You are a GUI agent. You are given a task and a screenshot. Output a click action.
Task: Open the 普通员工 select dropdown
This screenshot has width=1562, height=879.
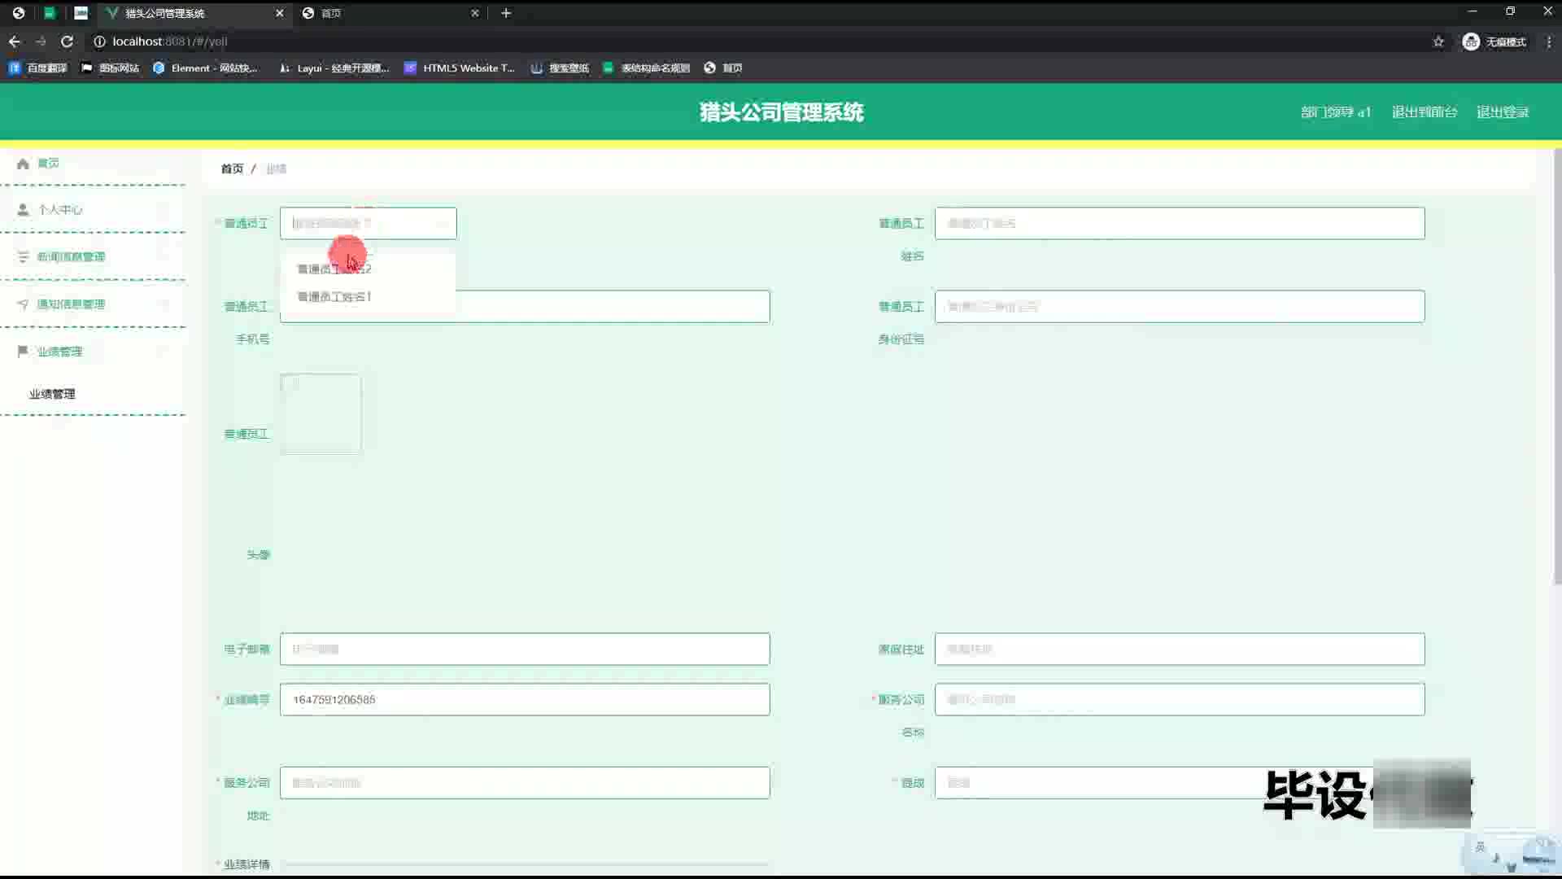[368, 223]
